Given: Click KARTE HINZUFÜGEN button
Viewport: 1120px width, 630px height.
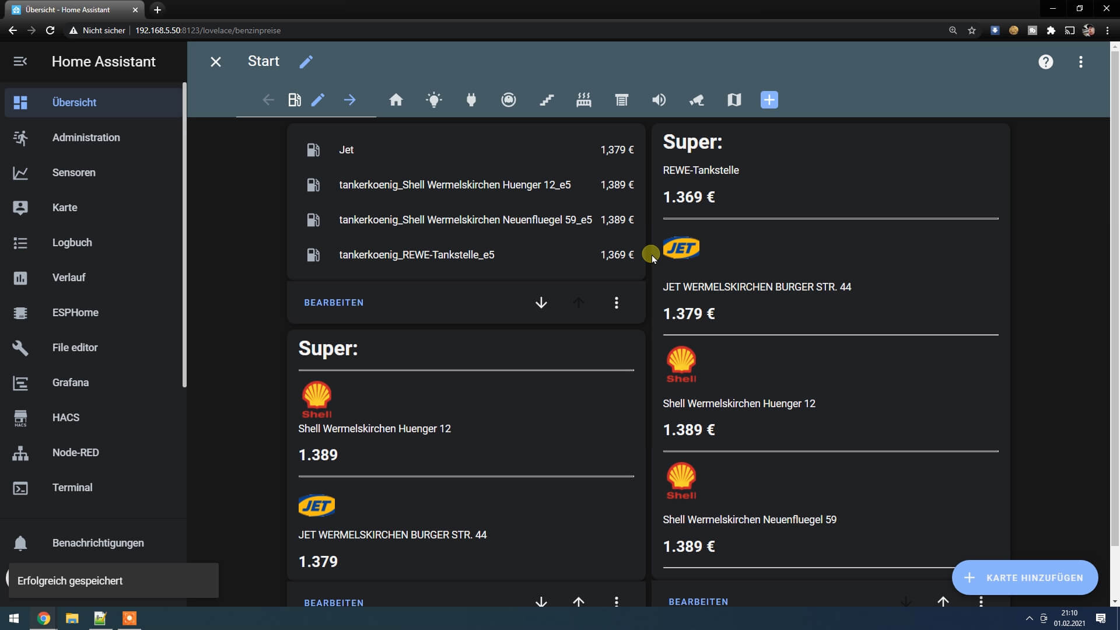Looking at the screenshot, I should (1025, 577).
